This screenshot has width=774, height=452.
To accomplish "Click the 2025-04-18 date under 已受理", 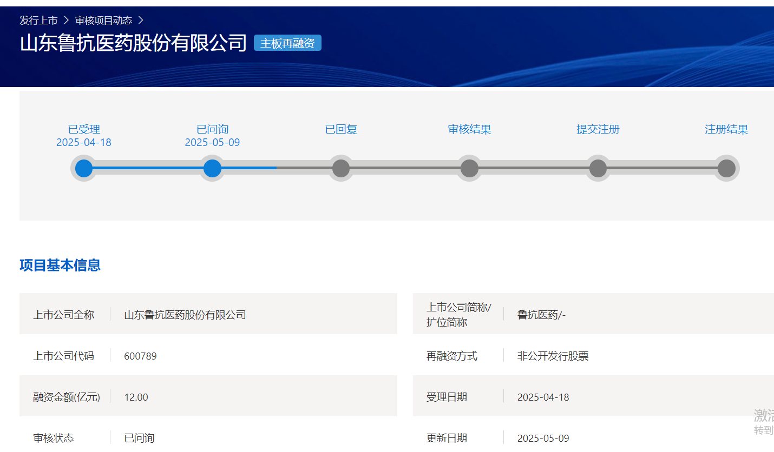I will 84,143.
